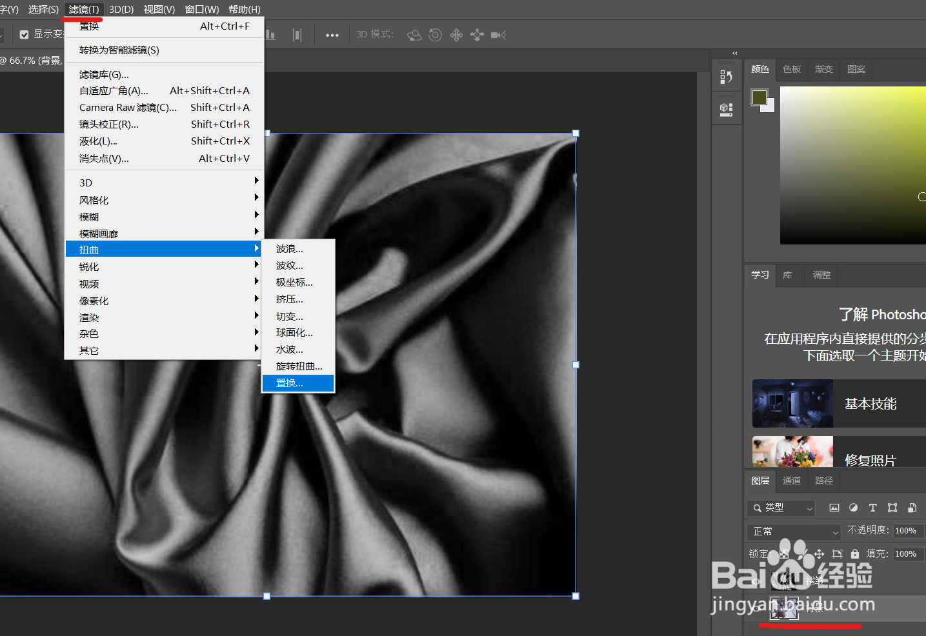
Task: Switch to the 路径 tab
Action: (824, 481)
